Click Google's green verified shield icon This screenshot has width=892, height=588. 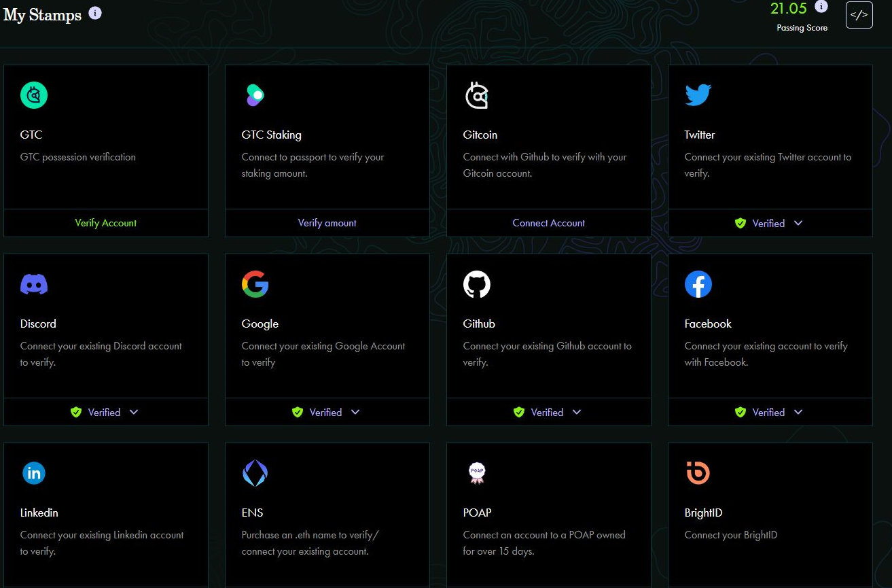(298, 412)
